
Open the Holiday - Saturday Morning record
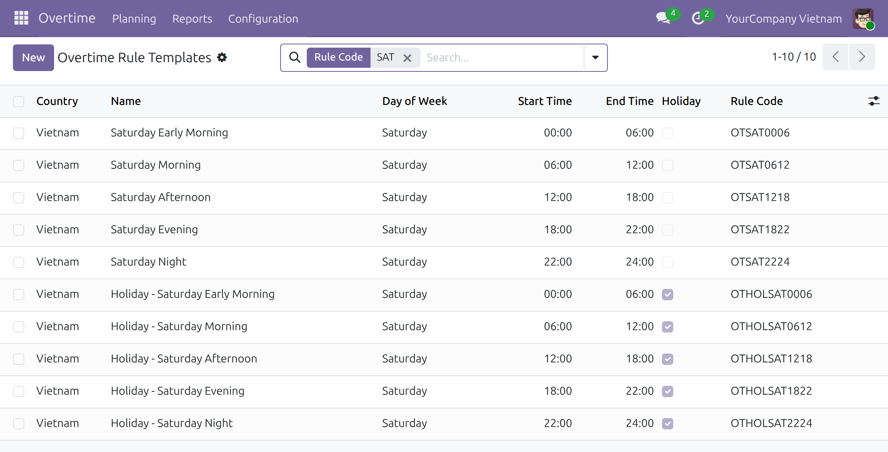[x=179, y=326]
